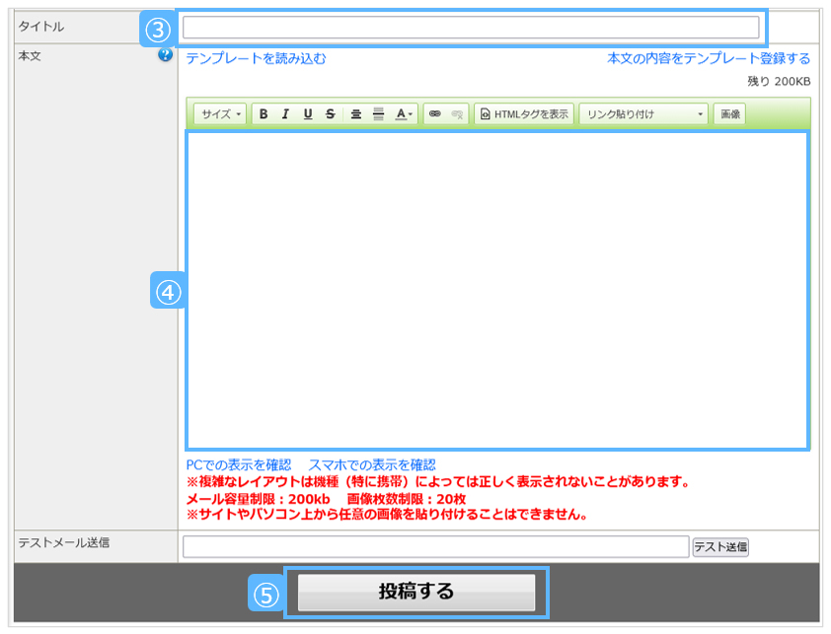Screen dimensions: 831x634
Task: Toggle underline formatting
Action: [308, 114]
